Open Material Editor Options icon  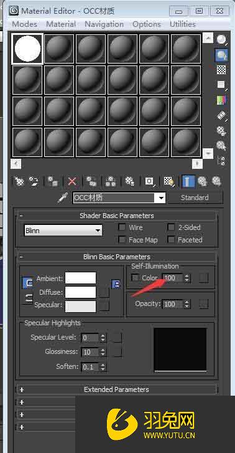click(x=222, y=131)
